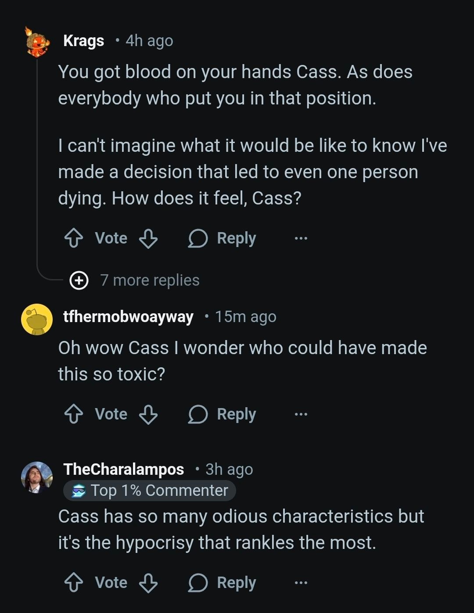Open the overflow menu on tfhermobwoayway's comment

[301, 414]
